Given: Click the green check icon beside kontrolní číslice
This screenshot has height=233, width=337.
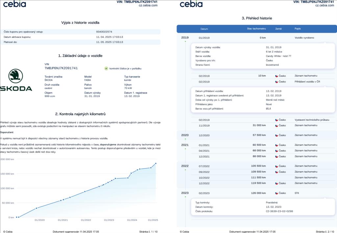Looking at the screenshot, I should [x=106, y=69].
